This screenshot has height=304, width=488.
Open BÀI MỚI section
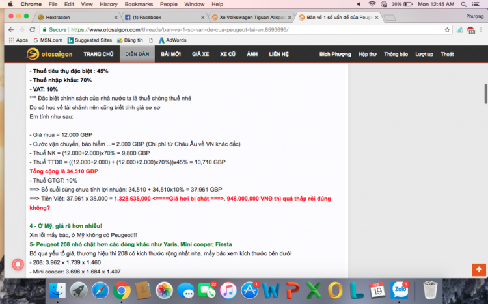(170, 54)
